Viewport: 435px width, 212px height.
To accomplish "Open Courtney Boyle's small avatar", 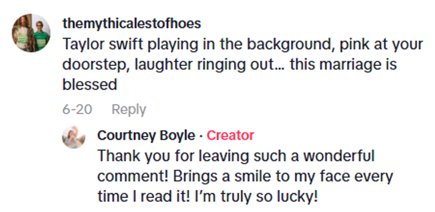I will 73,137.
